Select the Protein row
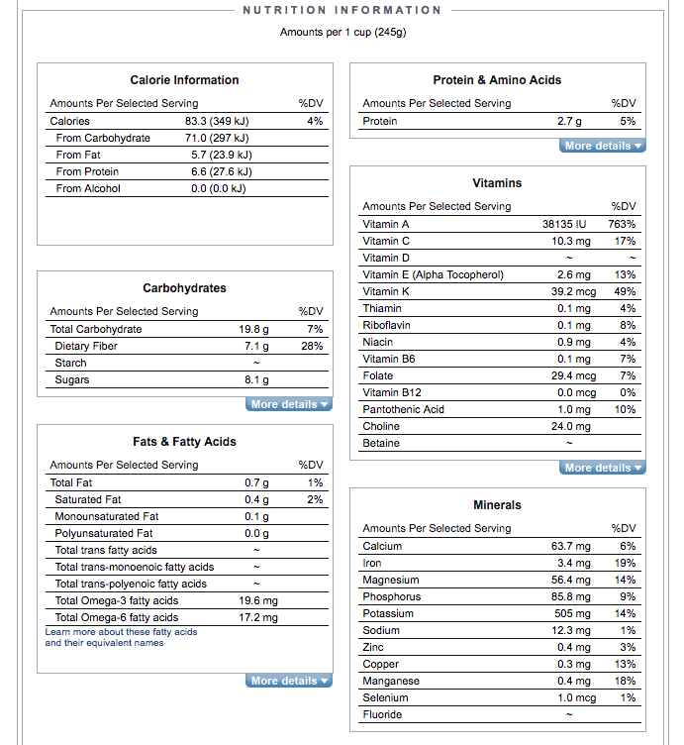Screen dimensions: 684x745 pos(499,121)
